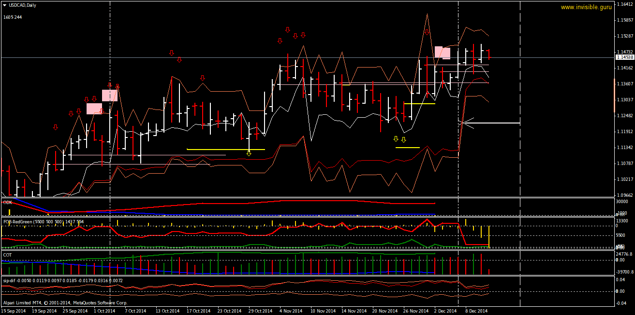Click the 29 Oct 2014 date label

[x=261, y=311]
